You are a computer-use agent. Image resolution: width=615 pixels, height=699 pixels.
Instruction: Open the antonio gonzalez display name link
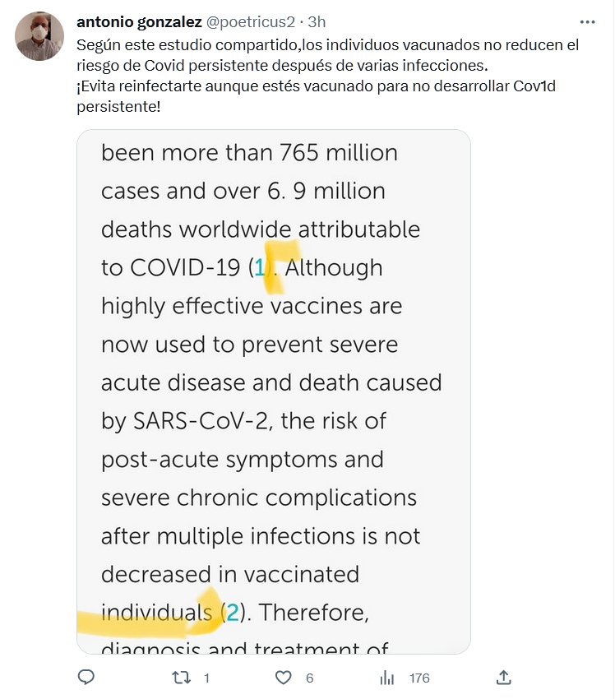(139, 22)
